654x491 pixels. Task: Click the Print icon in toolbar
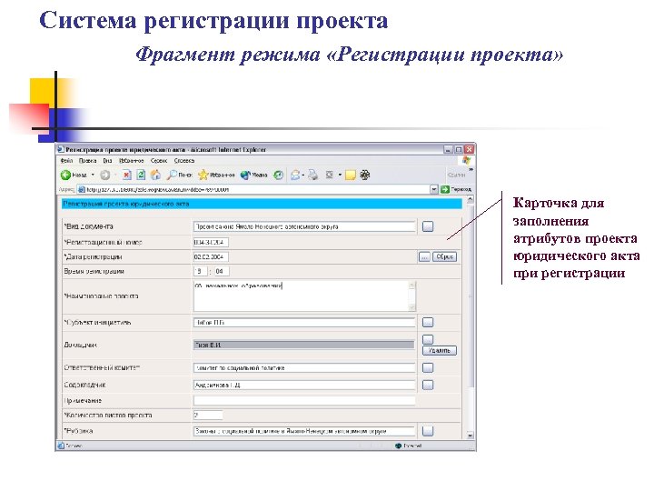[x=312, y=175]
